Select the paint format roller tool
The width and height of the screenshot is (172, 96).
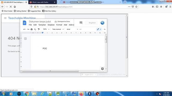(39, 29)
